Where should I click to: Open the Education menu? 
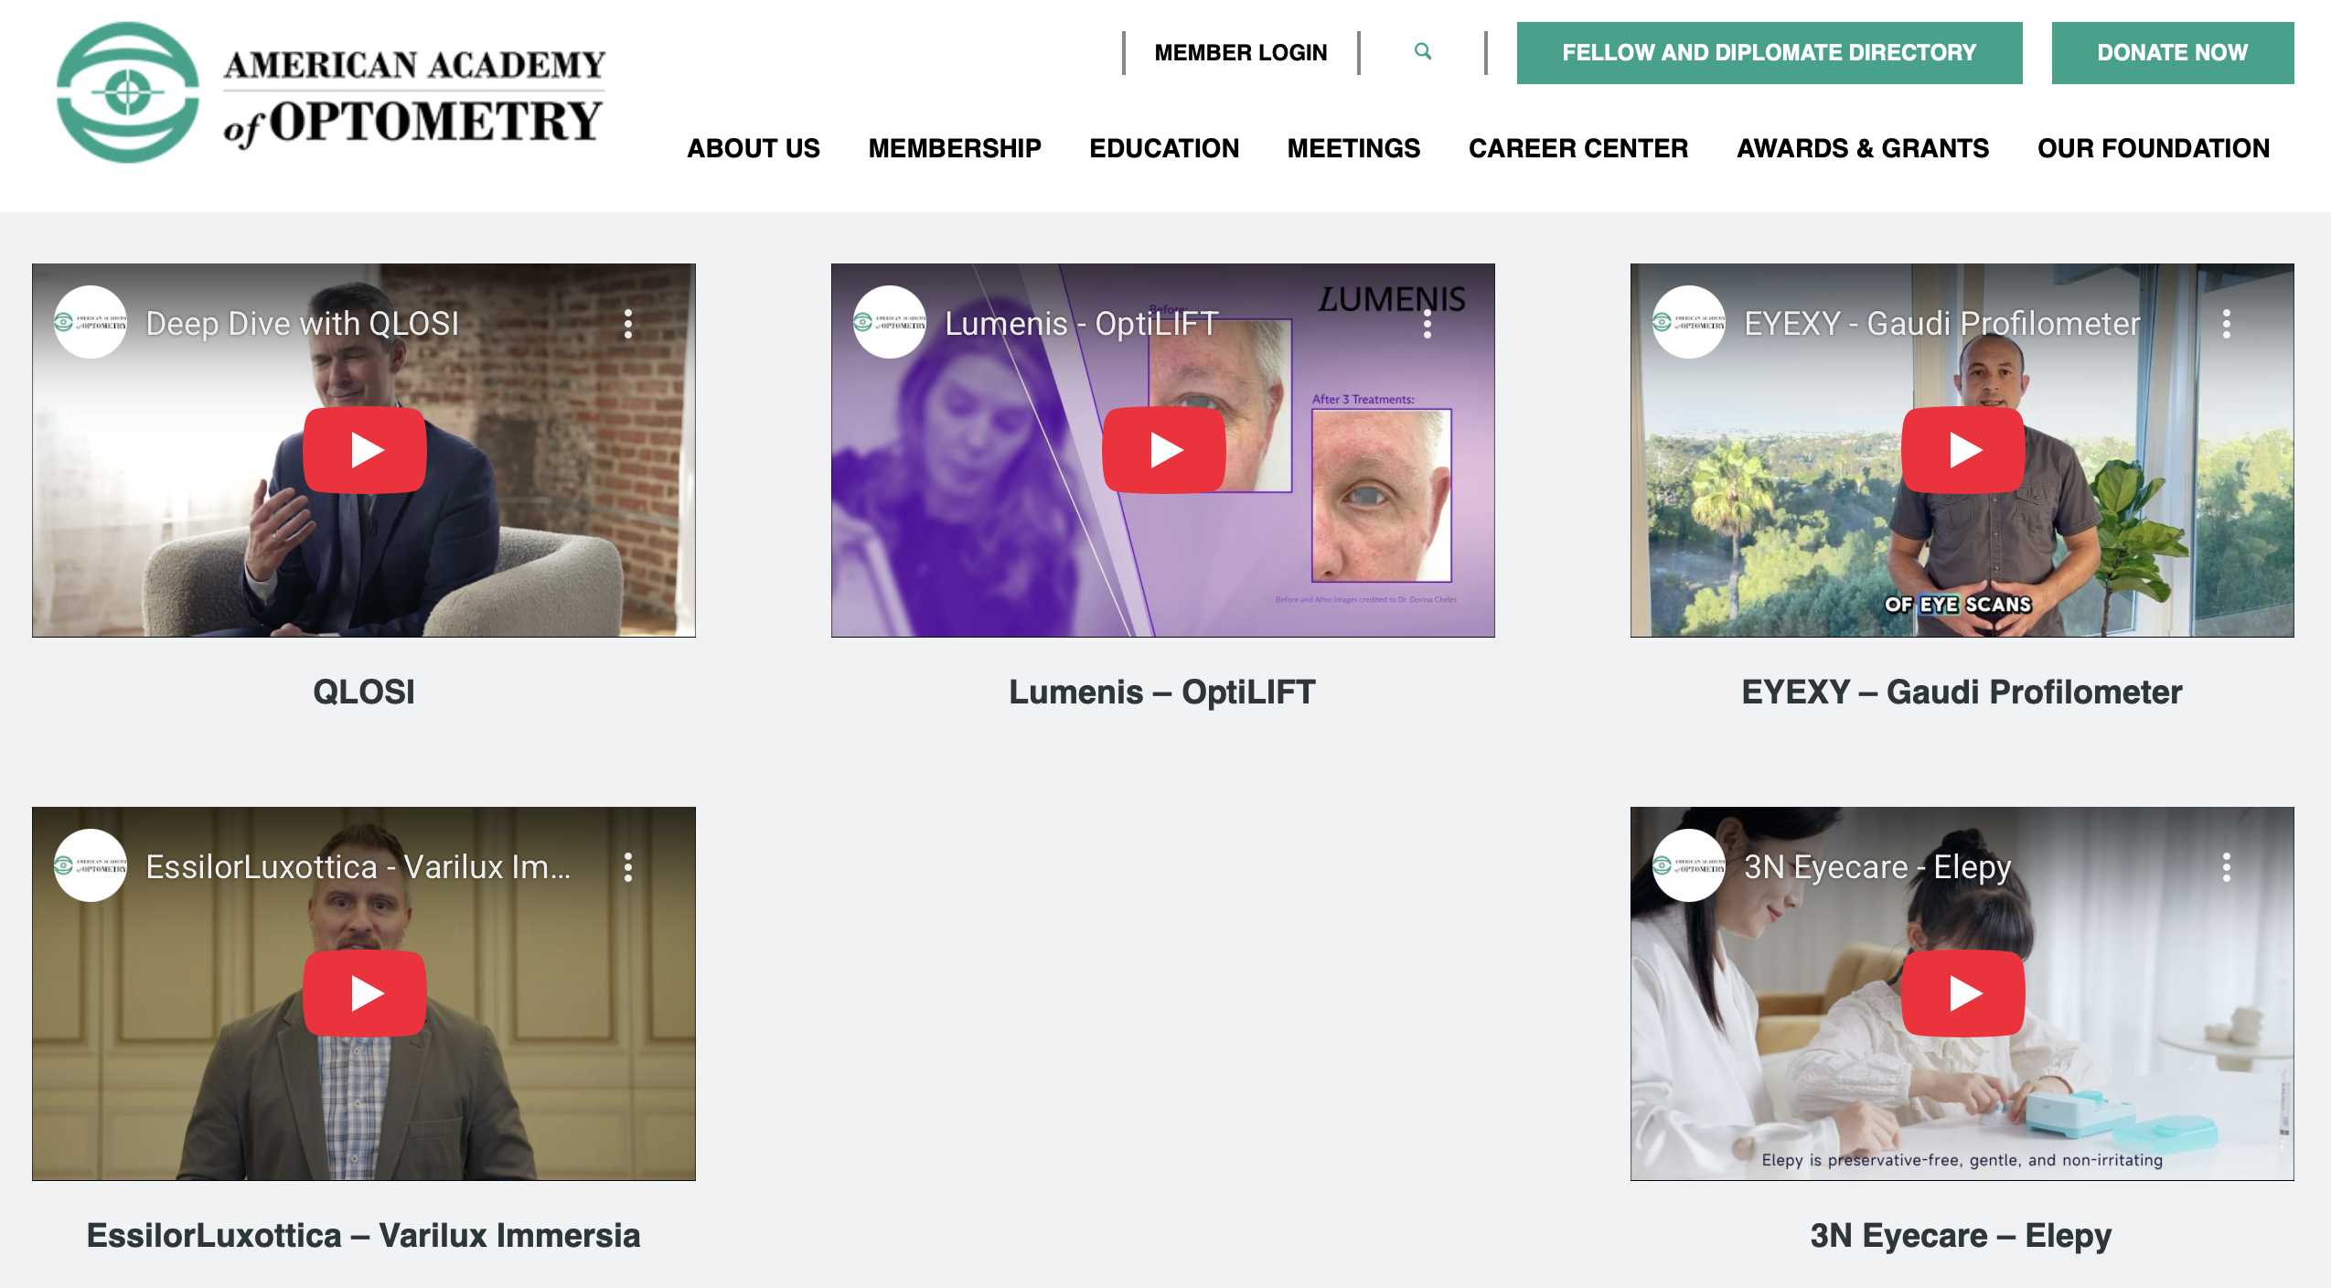tap(1164, 148)
